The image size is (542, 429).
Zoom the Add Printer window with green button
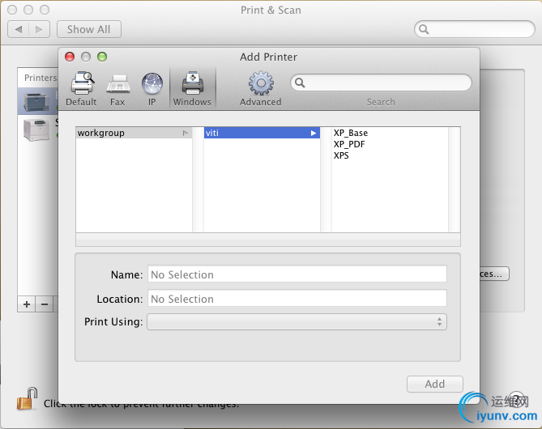pos(102,57)
